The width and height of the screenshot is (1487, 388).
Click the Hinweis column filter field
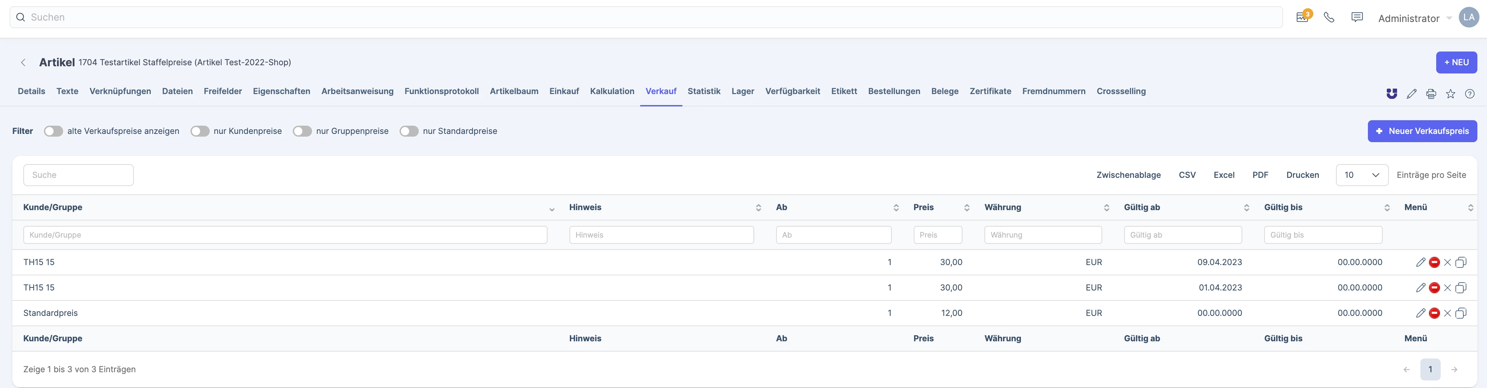[661, 235]
